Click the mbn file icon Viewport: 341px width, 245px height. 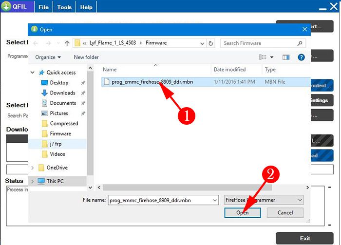tap(106, 82)
